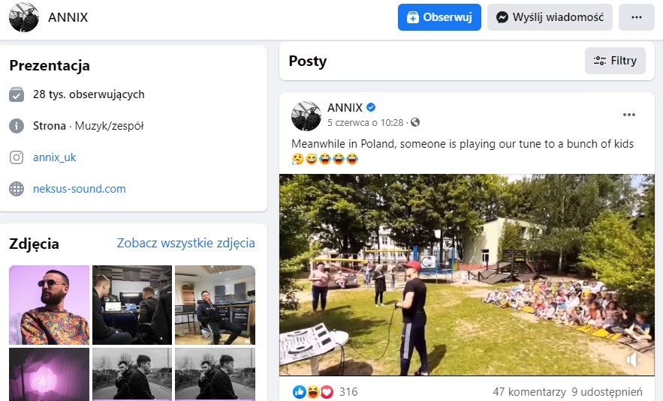Unmute the video with the speaker icon

[634, 360]
